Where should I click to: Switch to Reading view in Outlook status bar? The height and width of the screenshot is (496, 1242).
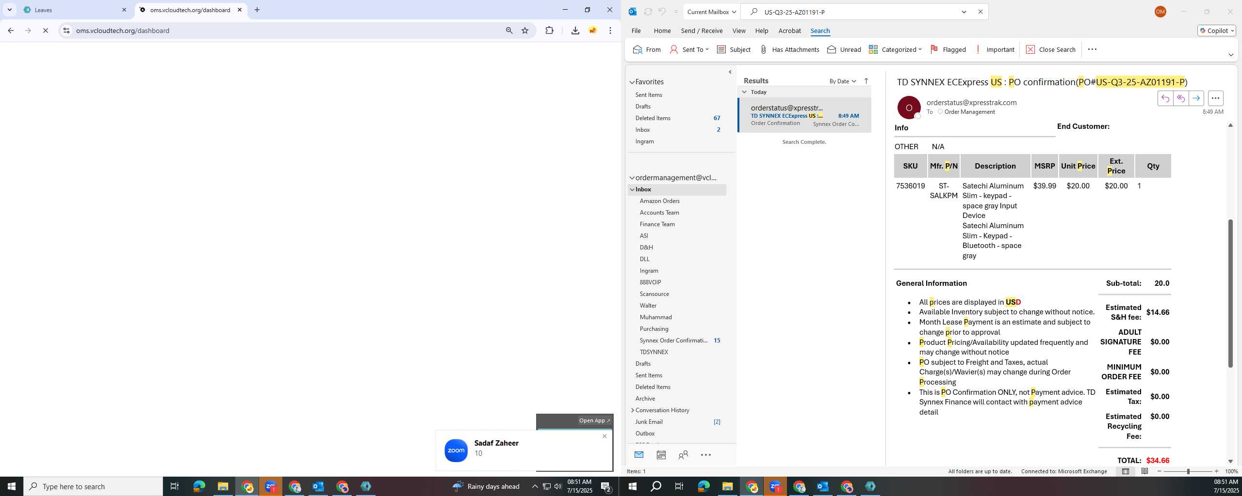click(1144, 471)
